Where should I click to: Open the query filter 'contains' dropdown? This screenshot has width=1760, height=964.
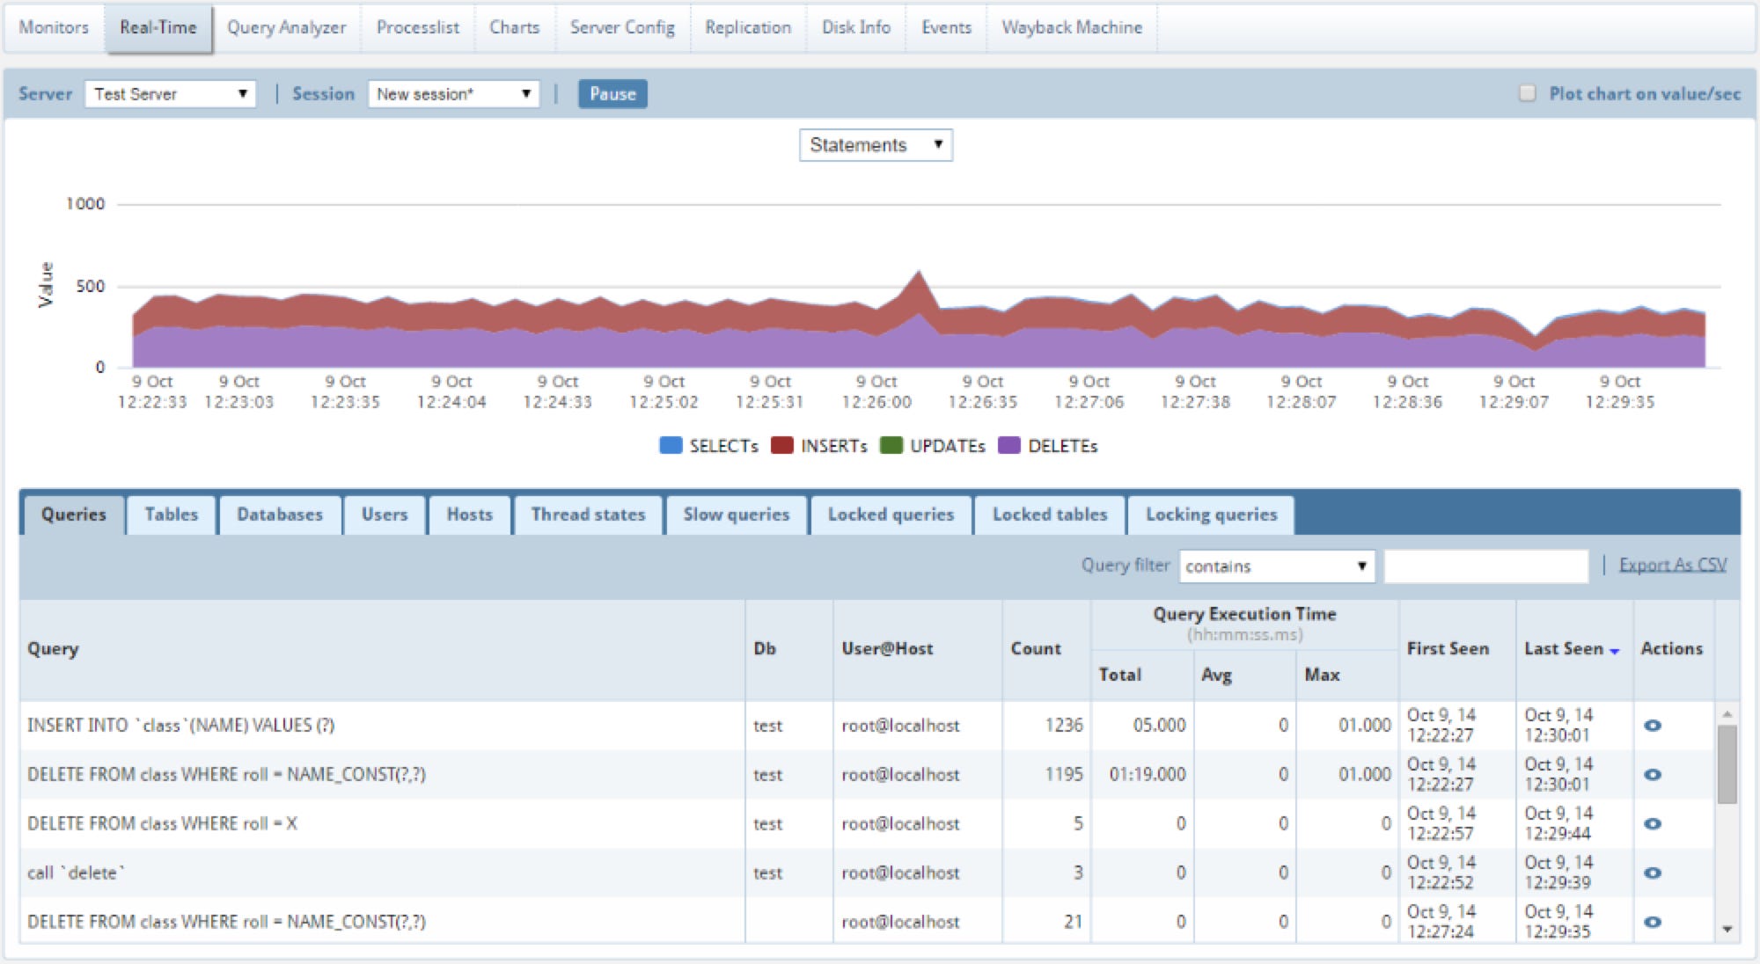1277,566
